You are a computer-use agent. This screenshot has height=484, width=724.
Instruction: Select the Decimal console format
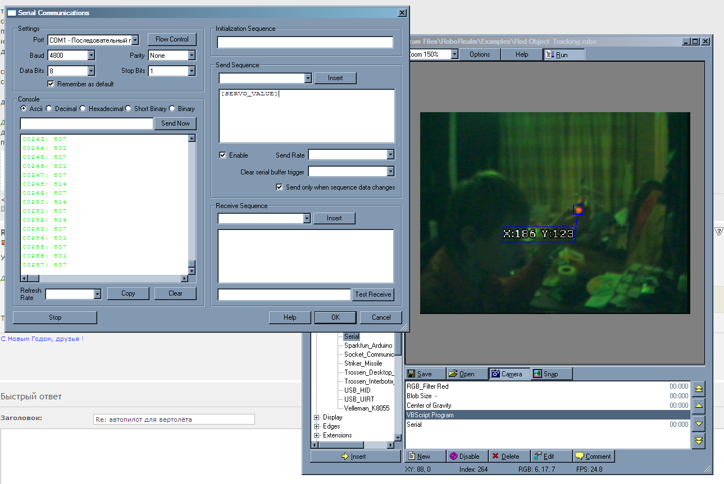click(x=49, y=109)
